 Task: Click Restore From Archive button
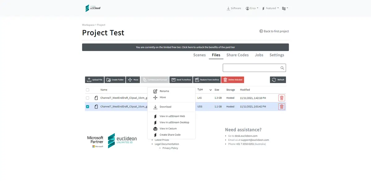click(207, 80)
